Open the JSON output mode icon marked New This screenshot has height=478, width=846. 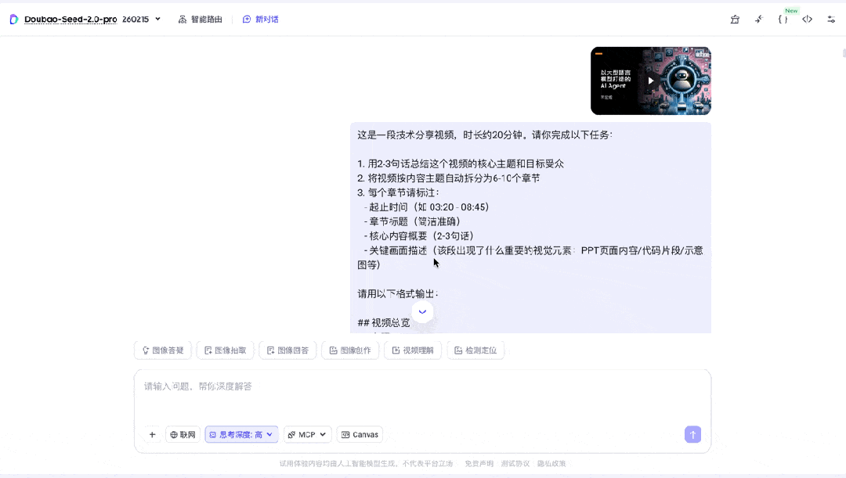point(783,17)
